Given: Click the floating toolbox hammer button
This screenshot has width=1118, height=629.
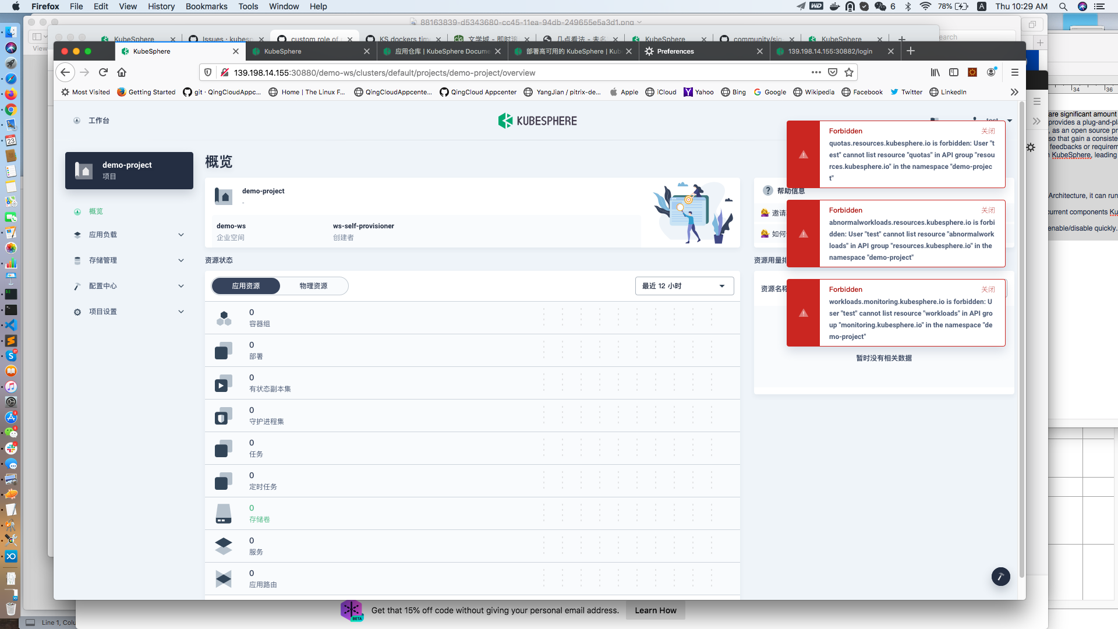Looking at the screenshot, I should [x=1001, y=577].
